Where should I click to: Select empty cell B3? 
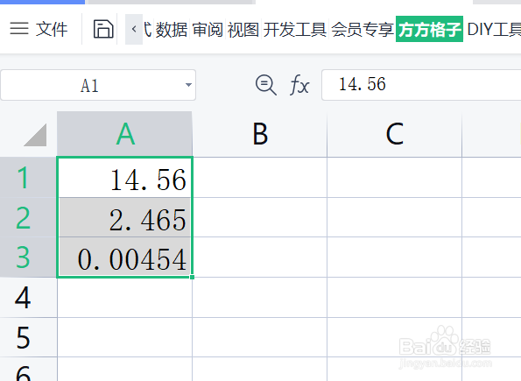[260, 257]
